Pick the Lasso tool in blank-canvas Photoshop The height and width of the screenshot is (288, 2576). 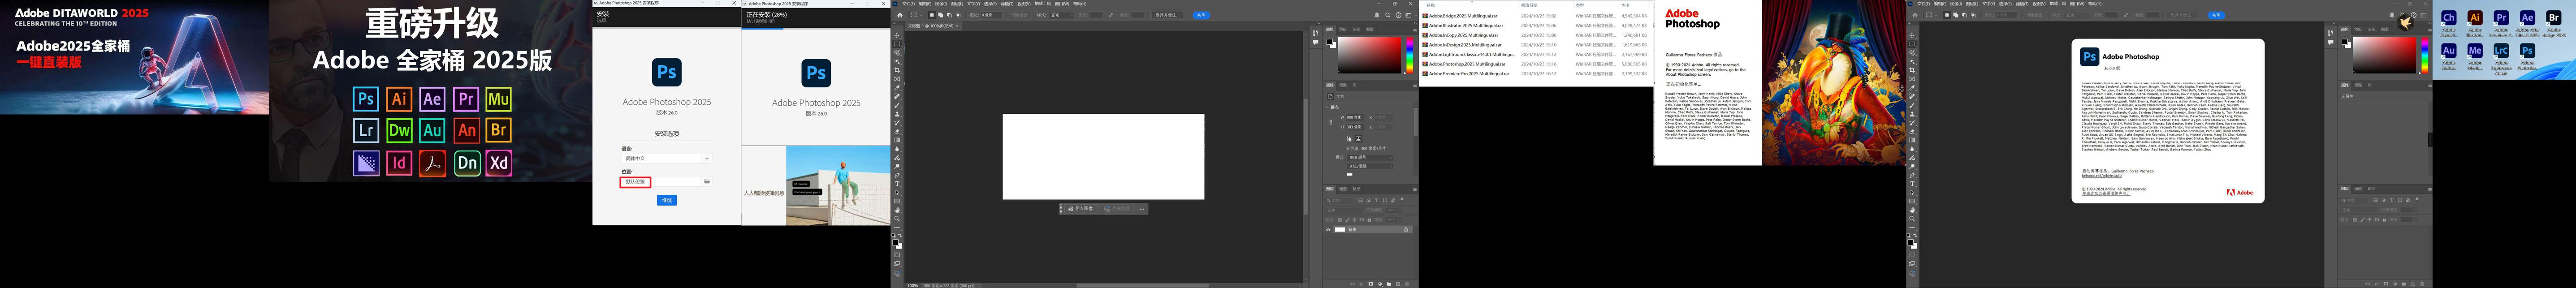(897, 53)
